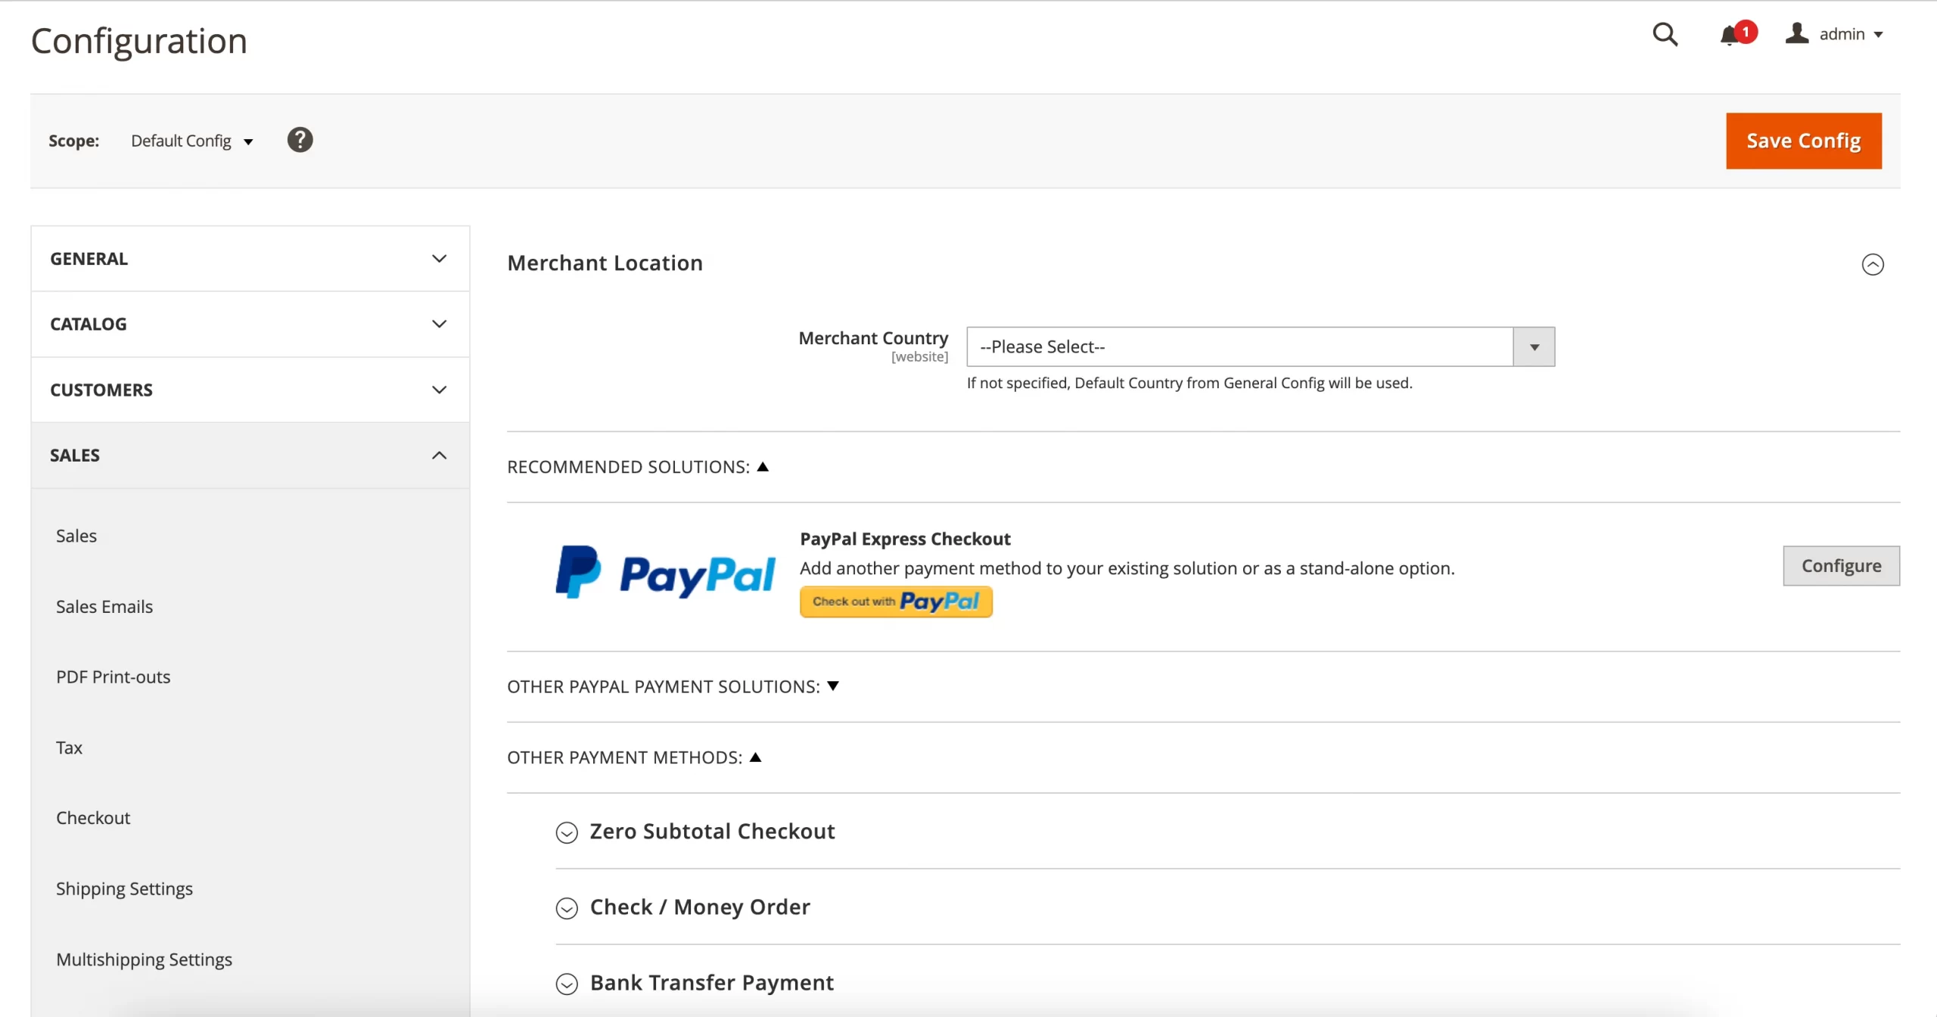Expand the Other PayPal Payment Solutions section
This screenshot has height=1017, width=1937.
click(671, 686)
